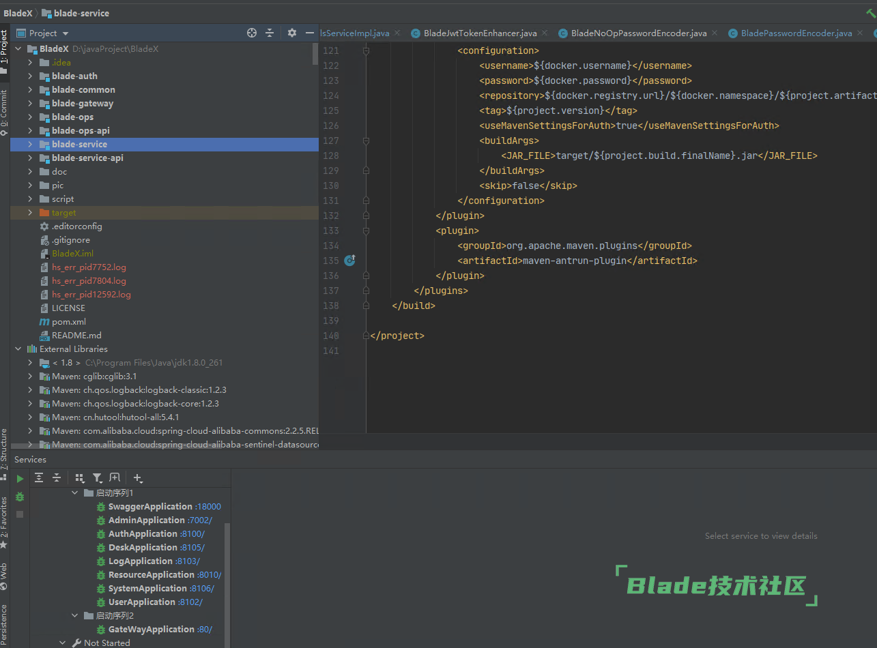Click the green Run icon in Services
Screen dimensions: 877x648
coord(20,479)
